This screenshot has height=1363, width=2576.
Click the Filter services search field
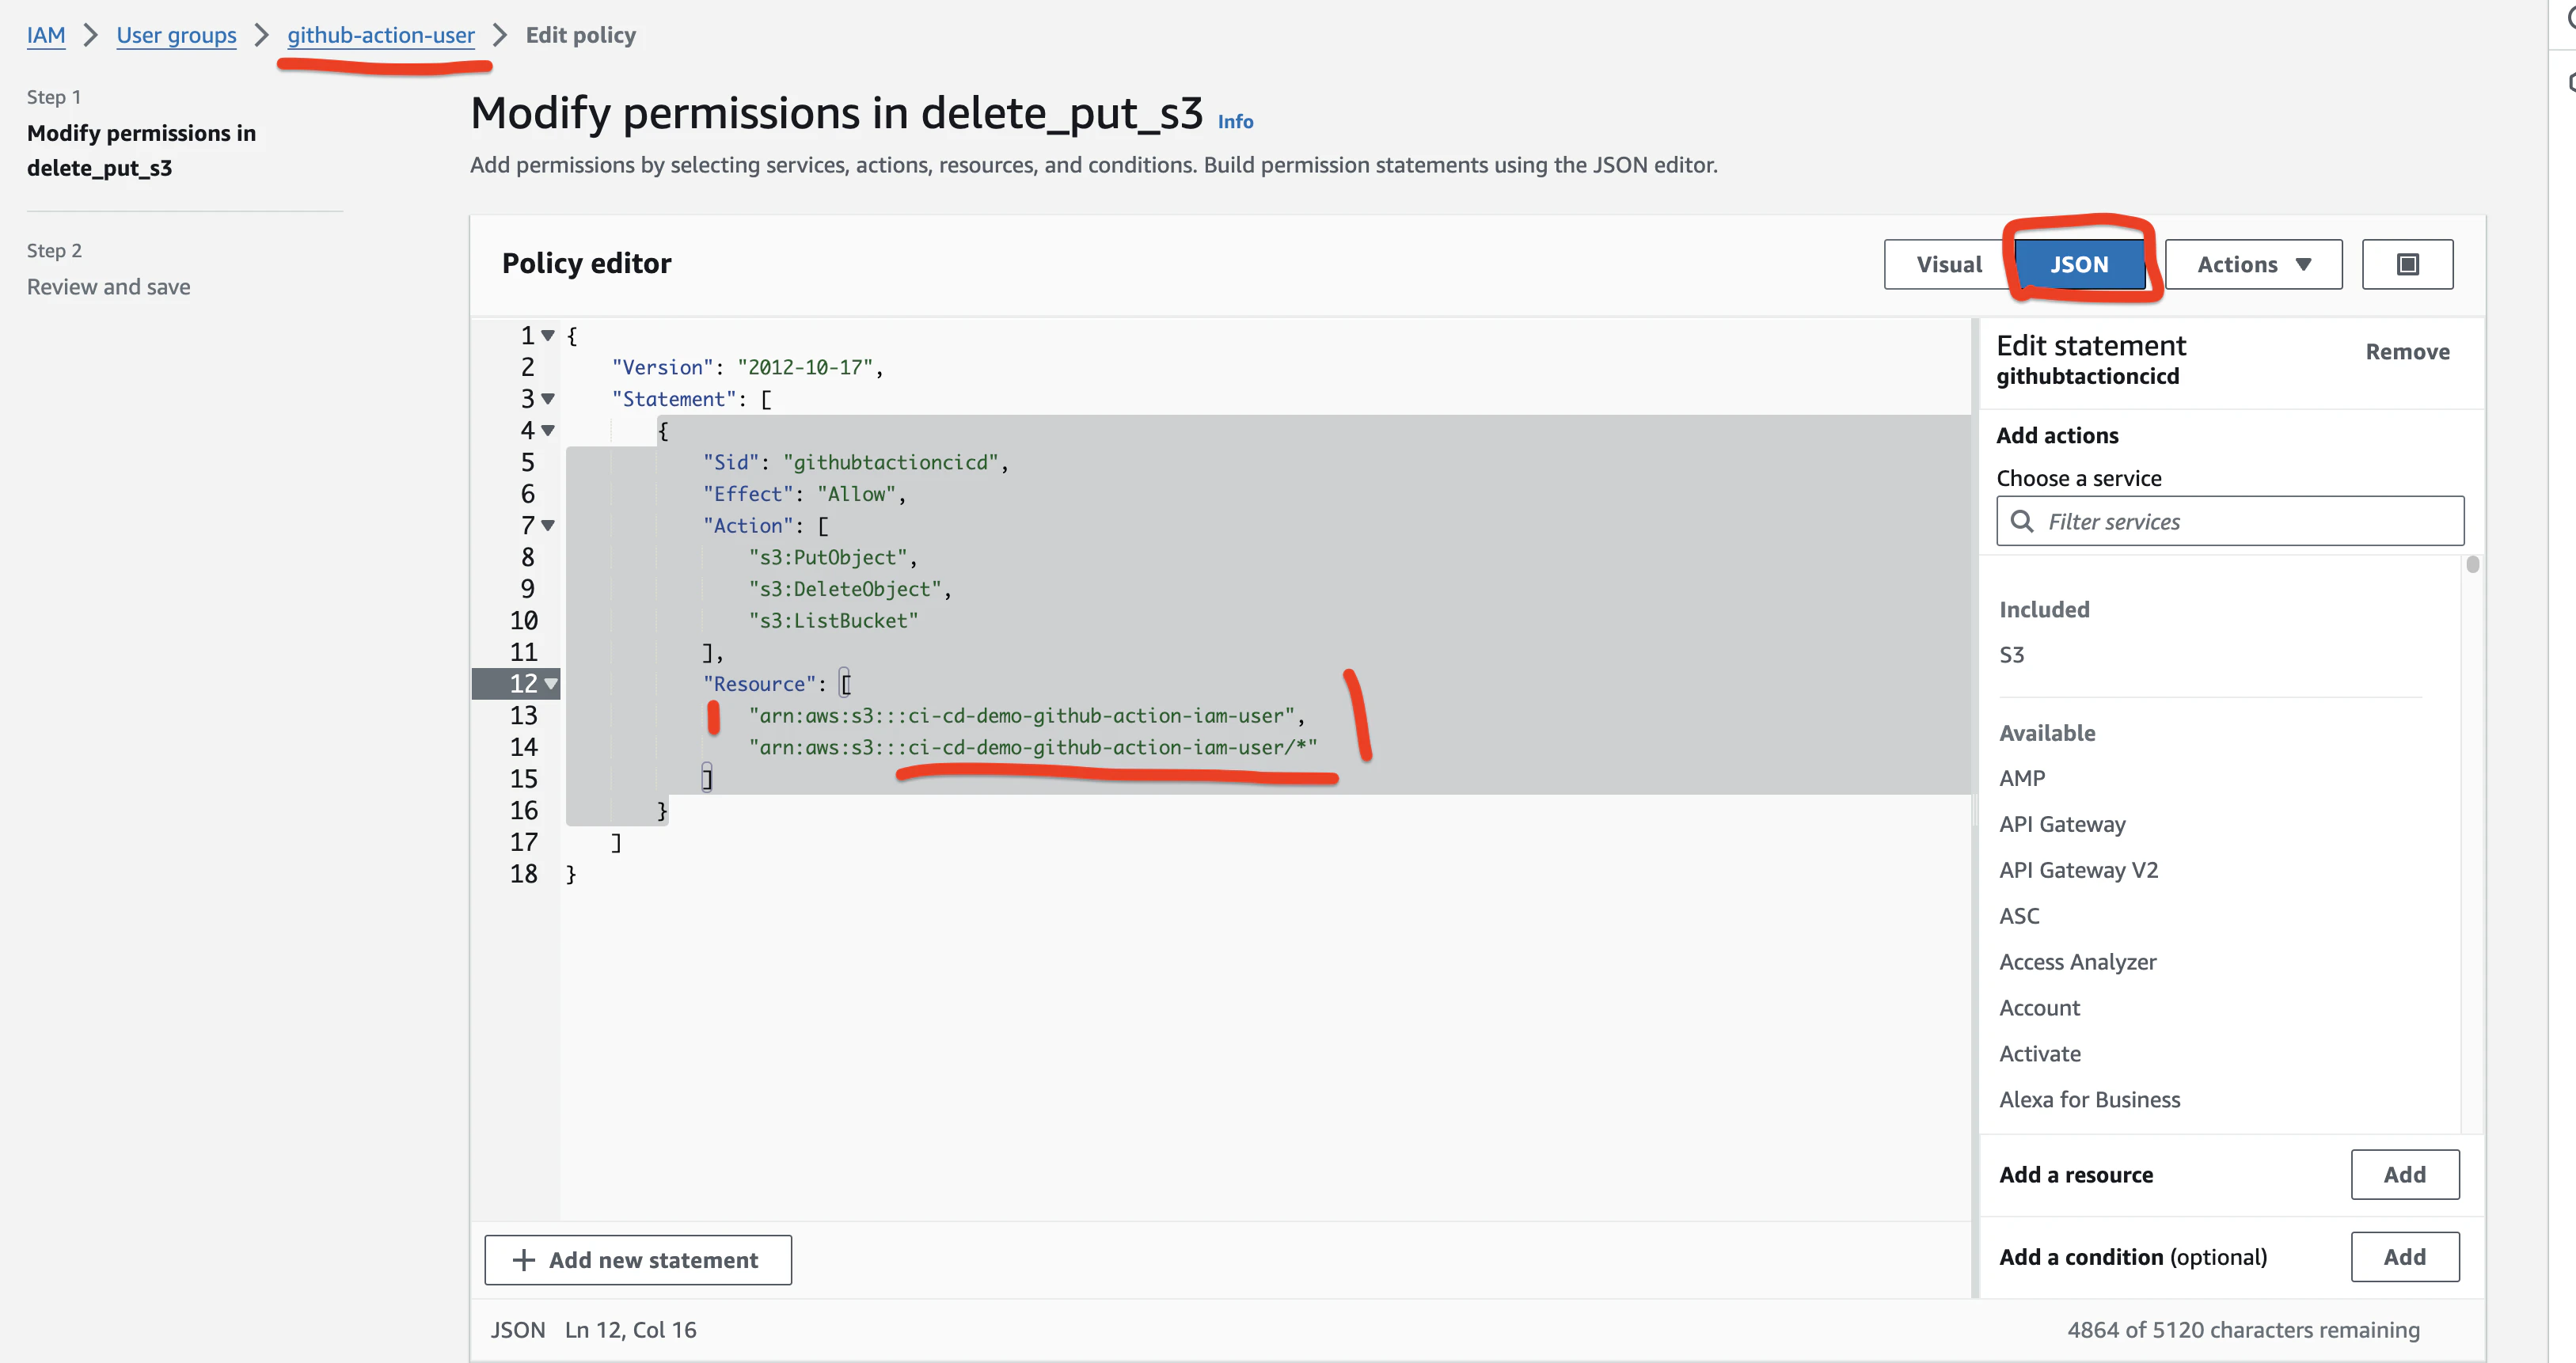pyautogui.click(x=2230, y=521)
